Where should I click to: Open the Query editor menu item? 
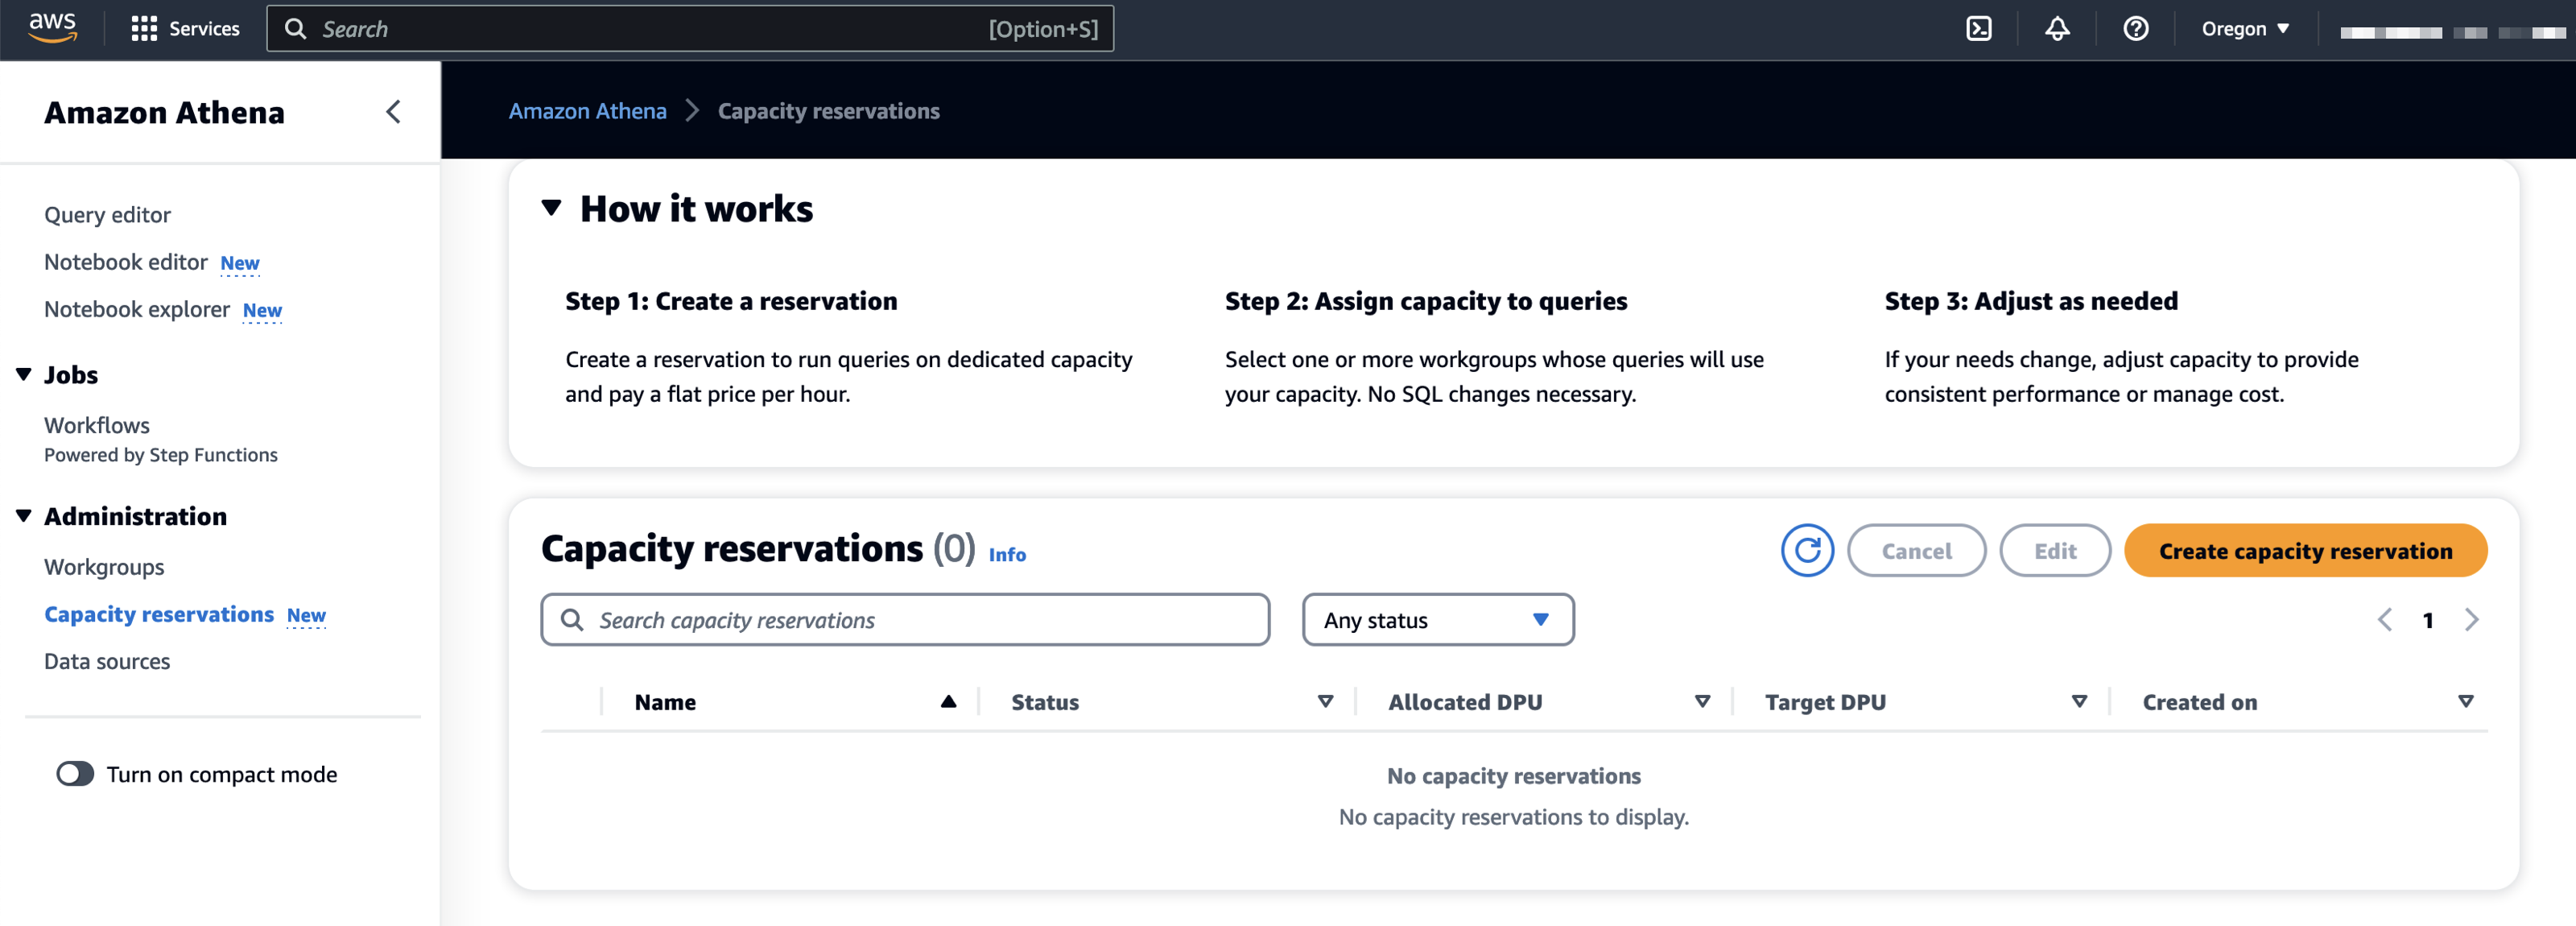coord(107,213)
